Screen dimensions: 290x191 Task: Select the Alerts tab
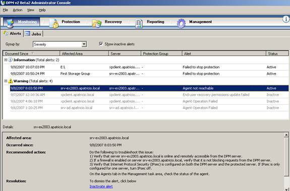[x=13, y=33]
